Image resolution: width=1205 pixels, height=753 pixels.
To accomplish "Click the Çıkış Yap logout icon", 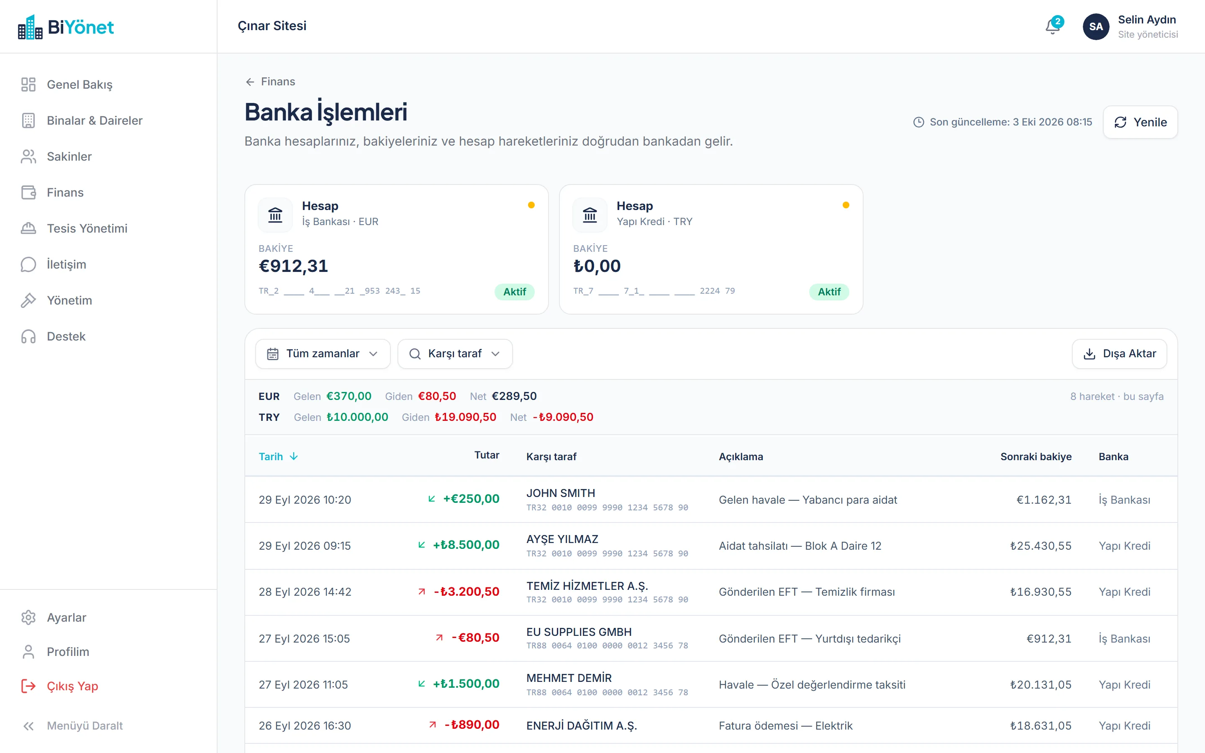I will (x=28, y=686).
